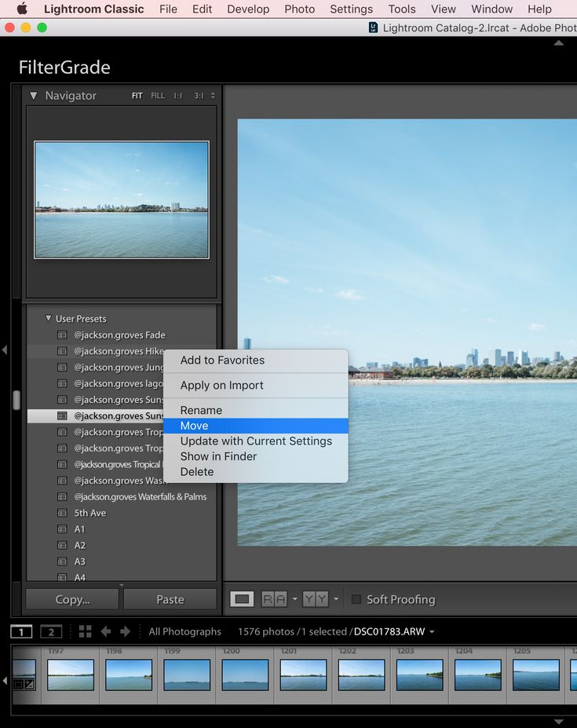Screen dimensions: 577x728
Task: Collapse the Navigator panel triangle
Action: coord(34,96)
